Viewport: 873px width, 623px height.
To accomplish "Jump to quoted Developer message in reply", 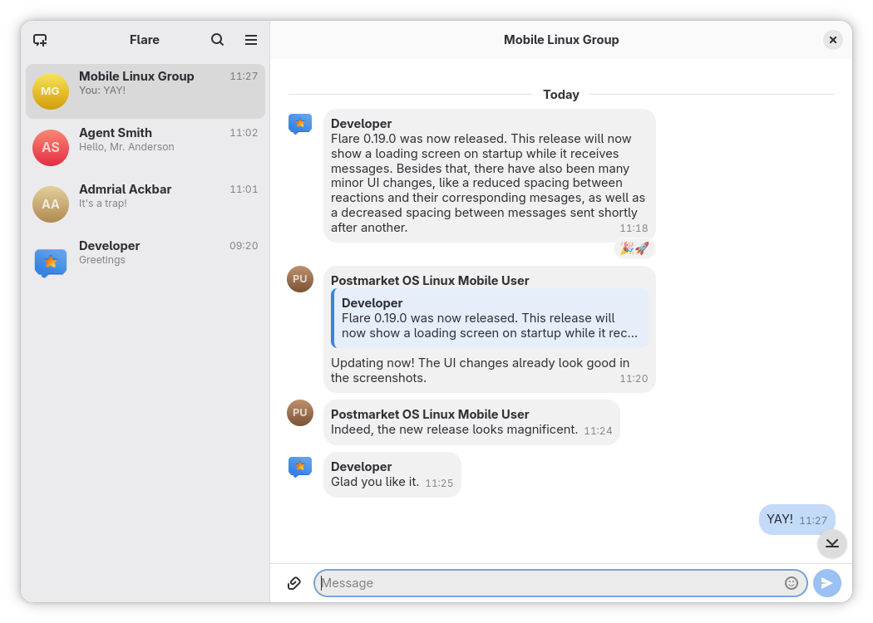I will pos(490,318).
